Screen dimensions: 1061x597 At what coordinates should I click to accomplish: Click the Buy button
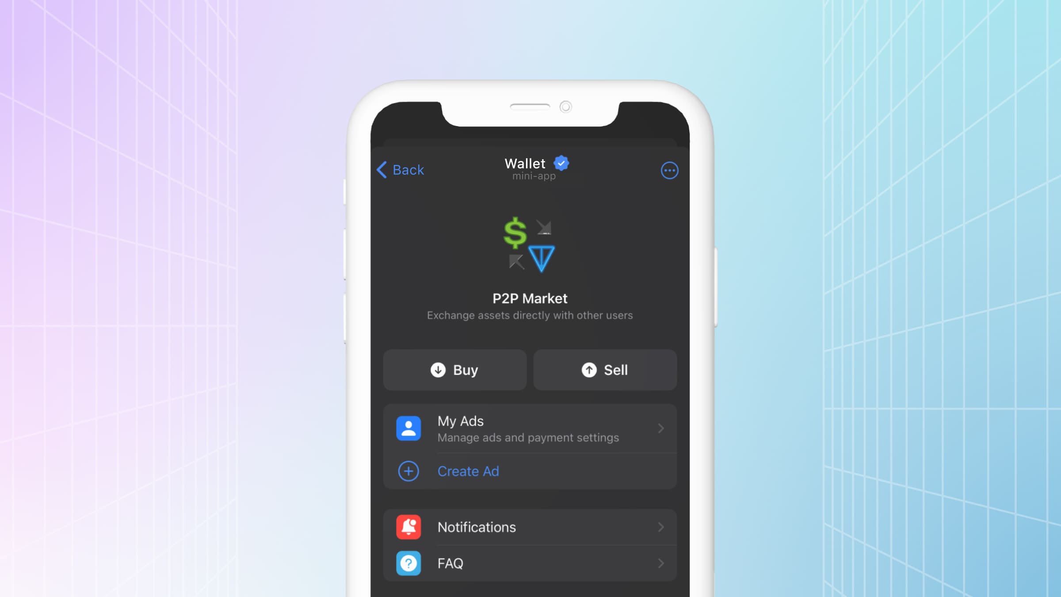click(x=455, y=370)
